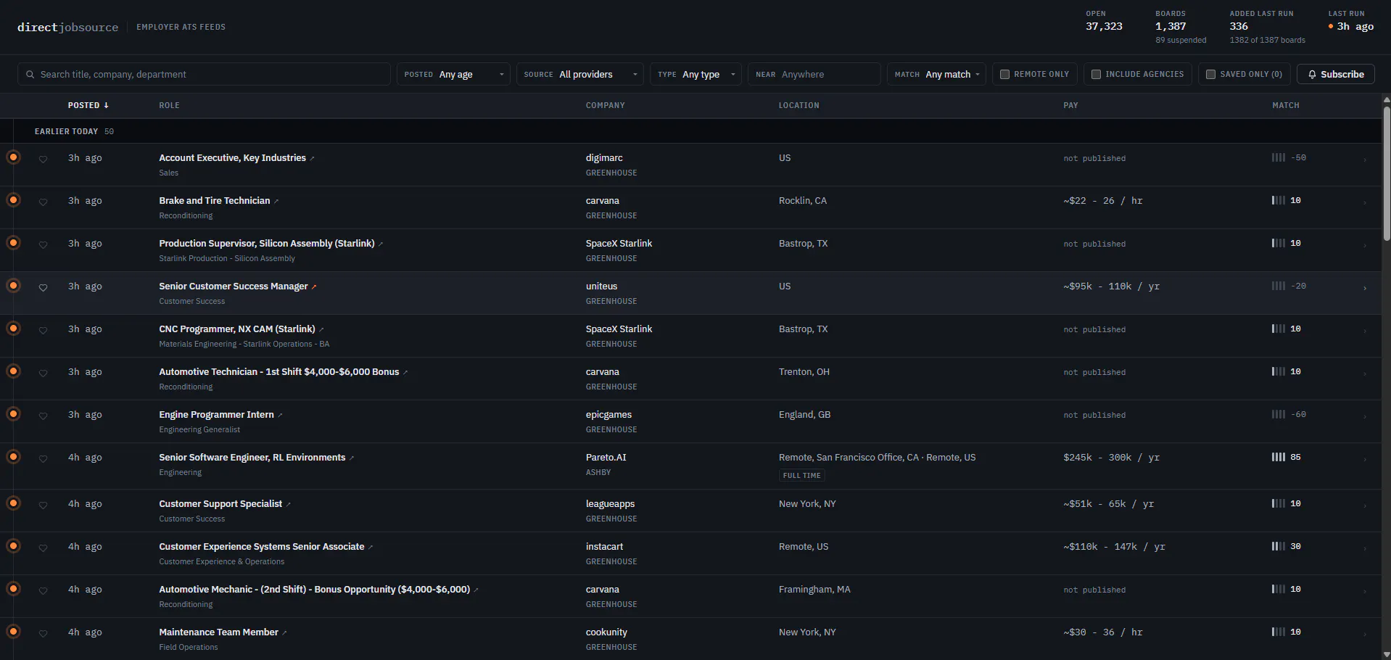1391x660 pixels.
Task: Heart the Senior Customer Success Manager job
Action: click(x=43, y=287)
